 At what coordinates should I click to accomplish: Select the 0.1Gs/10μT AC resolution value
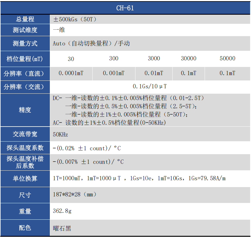(x=150, y=87)
